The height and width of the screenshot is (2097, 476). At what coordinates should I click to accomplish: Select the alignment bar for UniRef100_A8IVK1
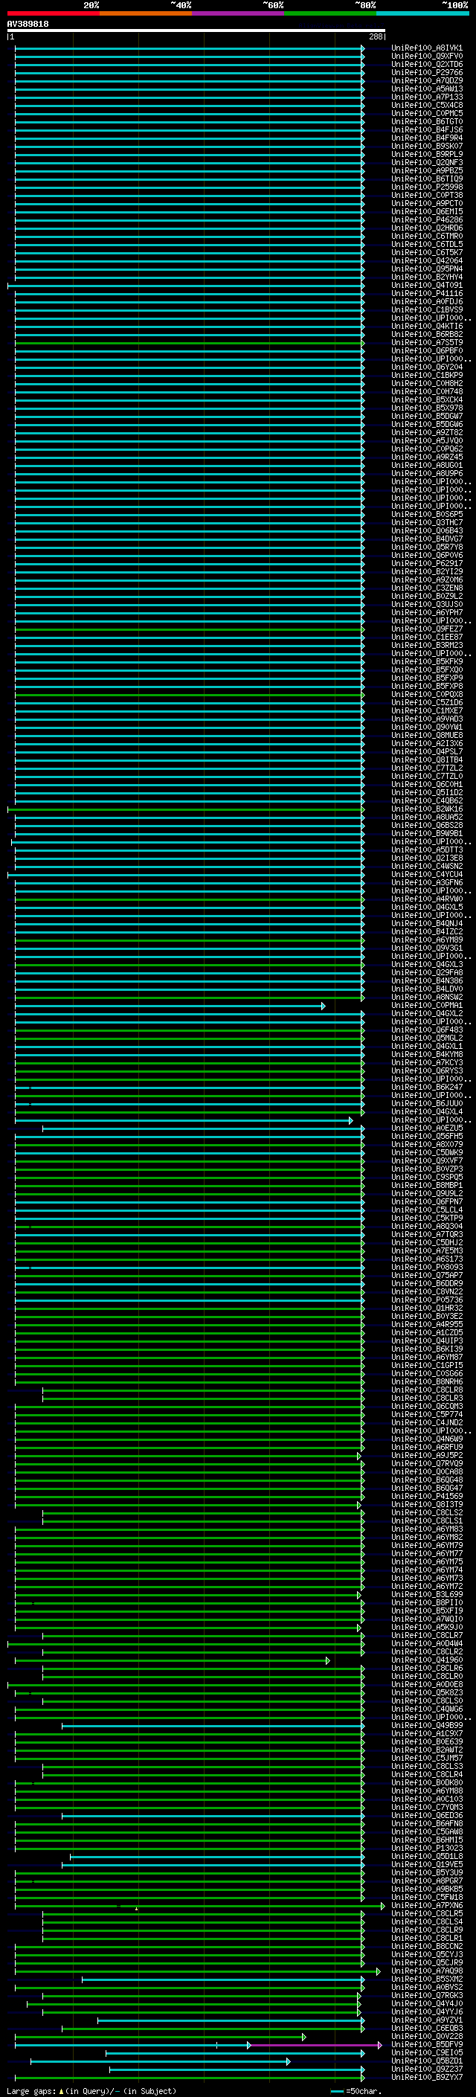point(187,48)
